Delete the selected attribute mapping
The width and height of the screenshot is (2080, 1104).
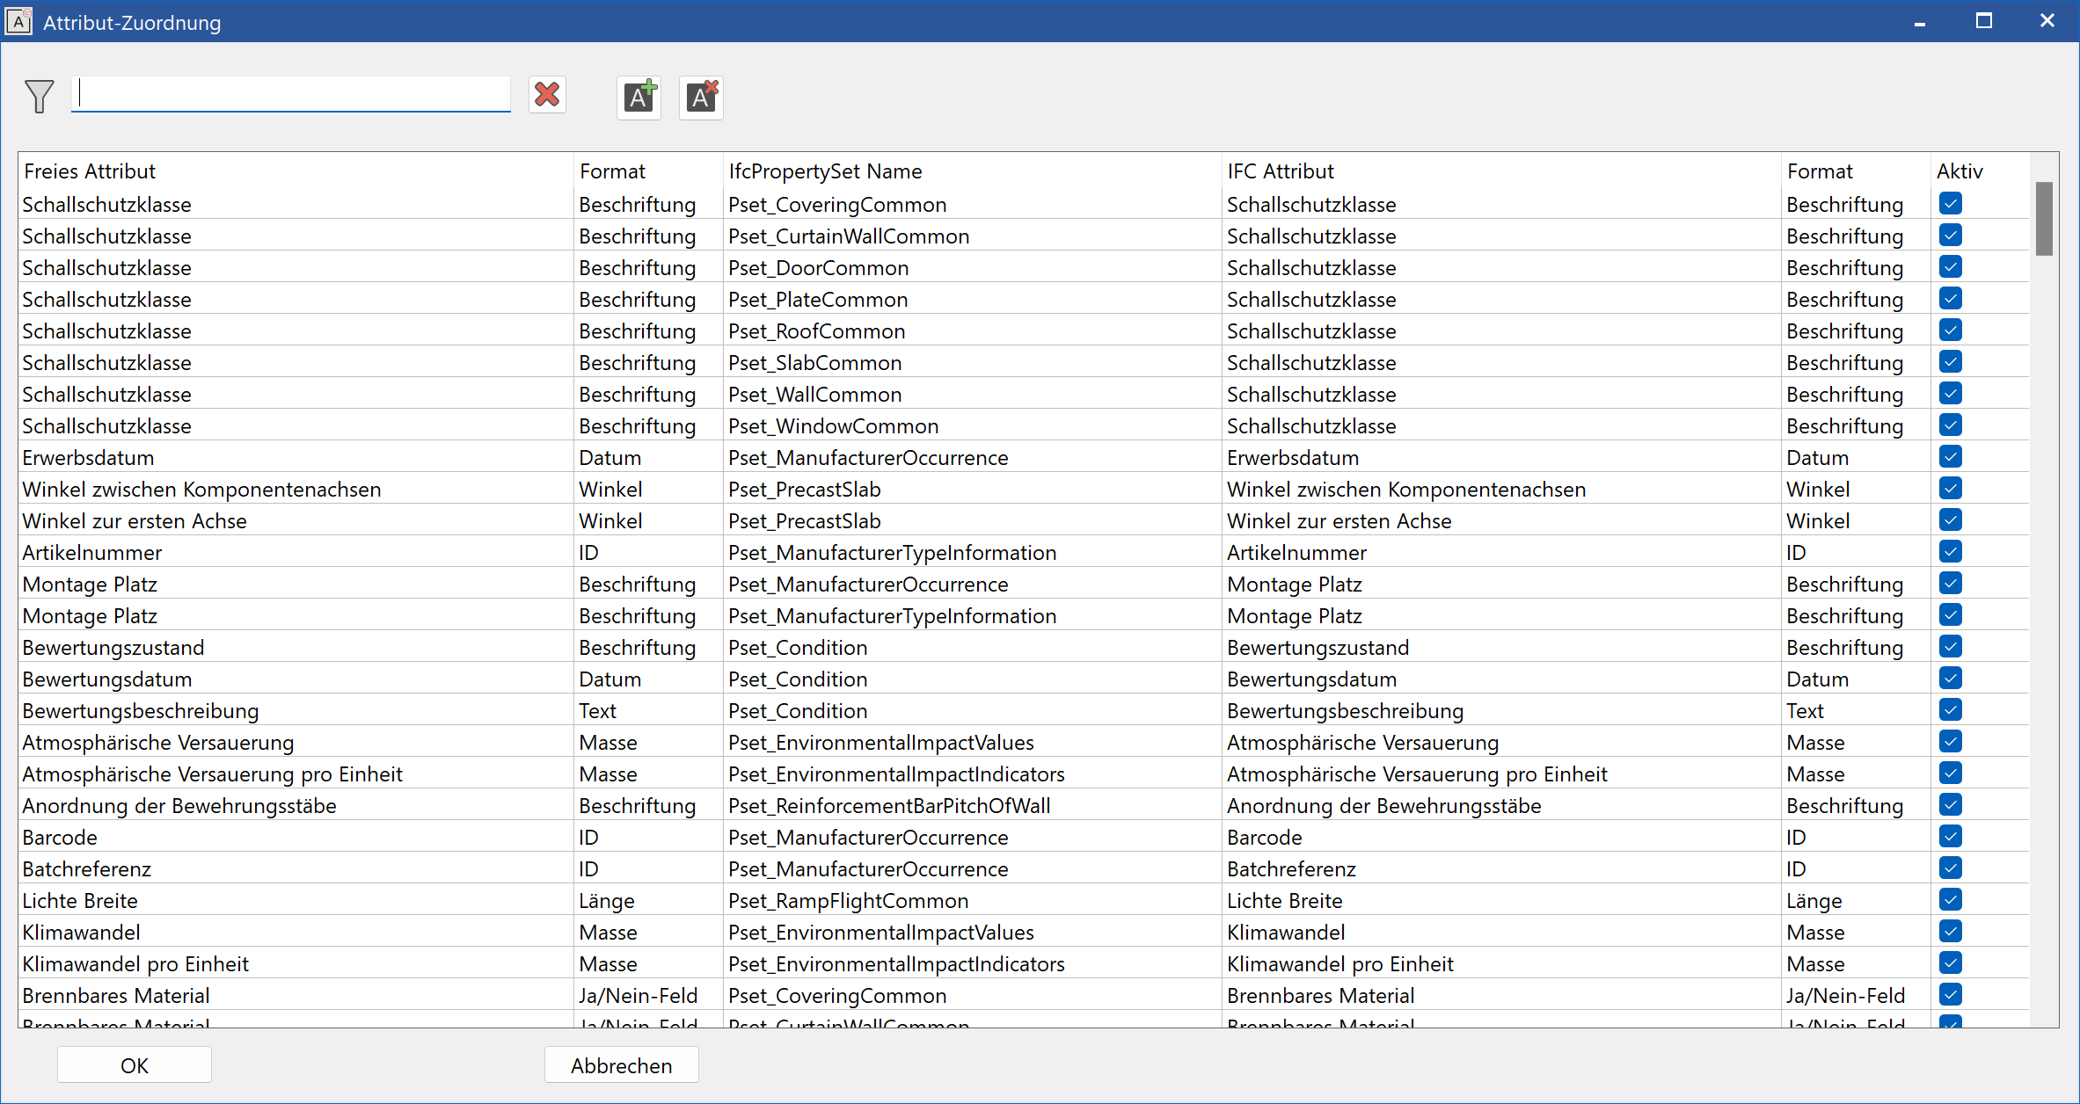point(701,97)
